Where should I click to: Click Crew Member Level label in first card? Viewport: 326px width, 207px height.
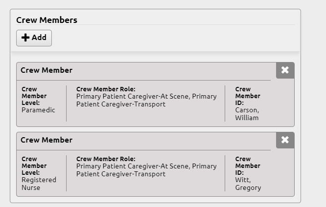(34, 96)
